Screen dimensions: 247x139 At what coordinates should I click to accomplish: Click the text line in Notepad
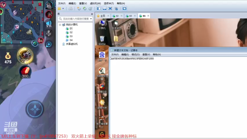pos(132,59)
